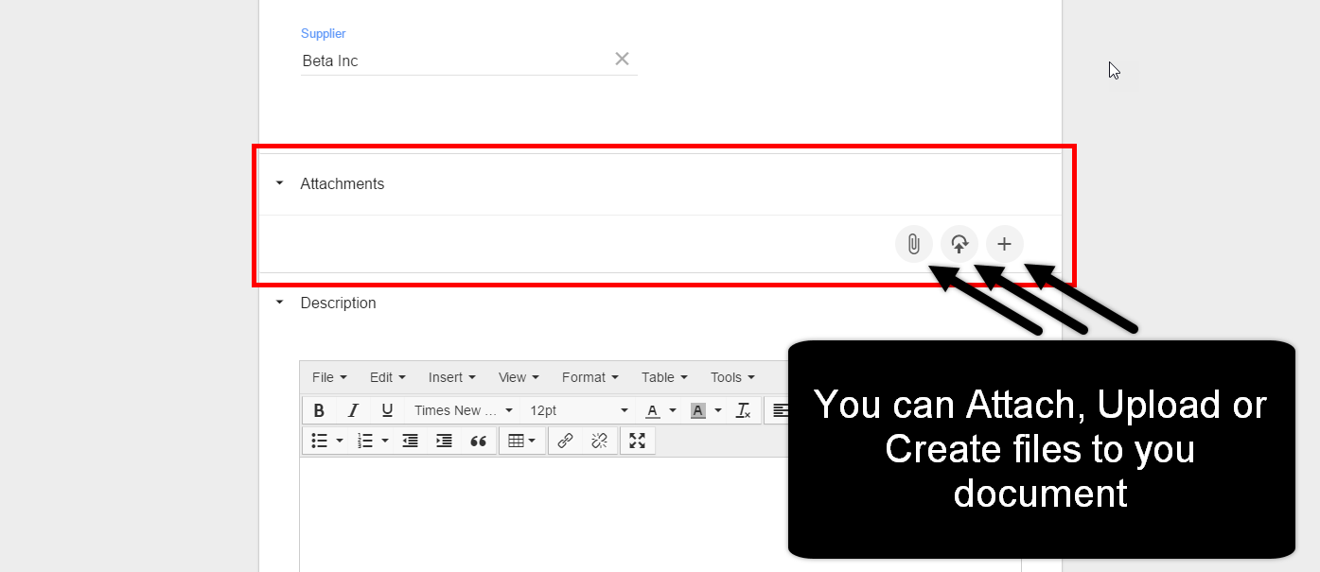Open the Times New font family dropdown
This screenshot has height=572, width=1320.
463,410
